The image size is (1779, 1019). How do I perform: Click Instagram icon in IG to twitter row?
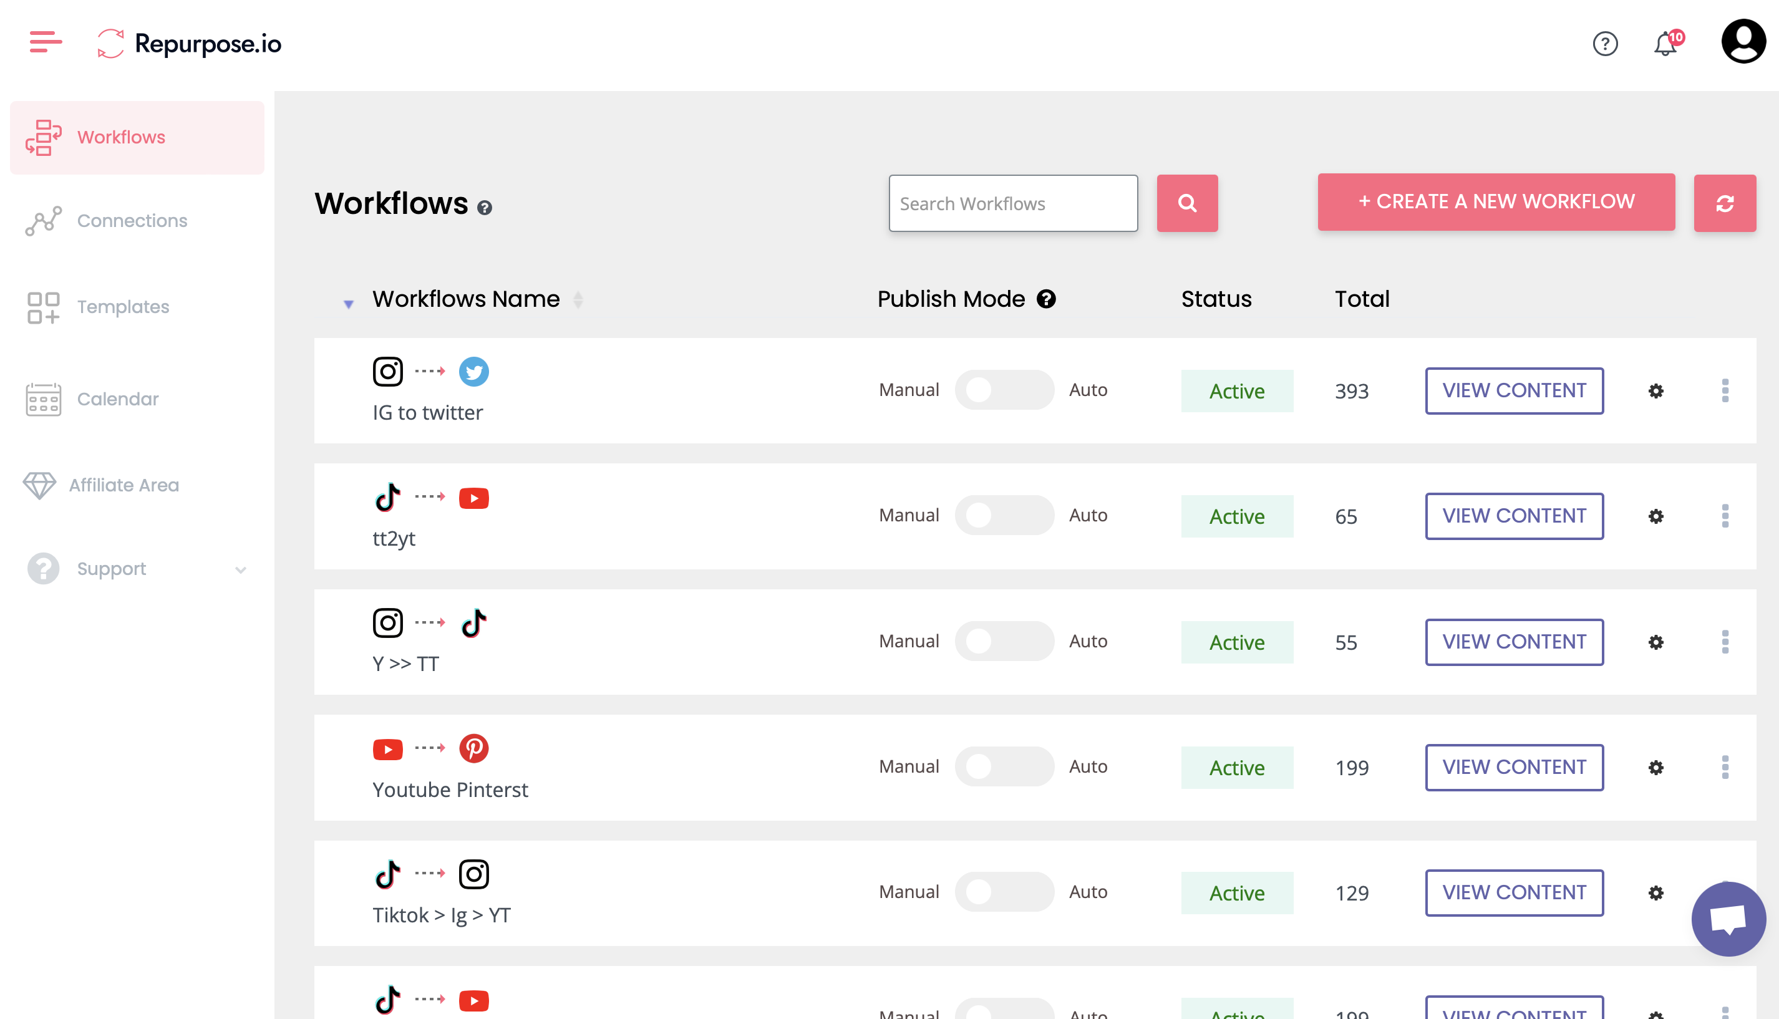click(x=388, y=371)
